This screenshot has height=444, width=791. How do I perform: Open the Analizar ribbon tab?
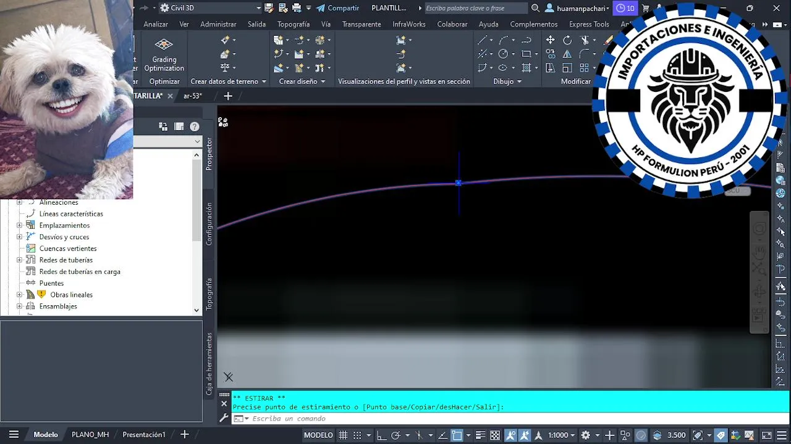(156, 24)
